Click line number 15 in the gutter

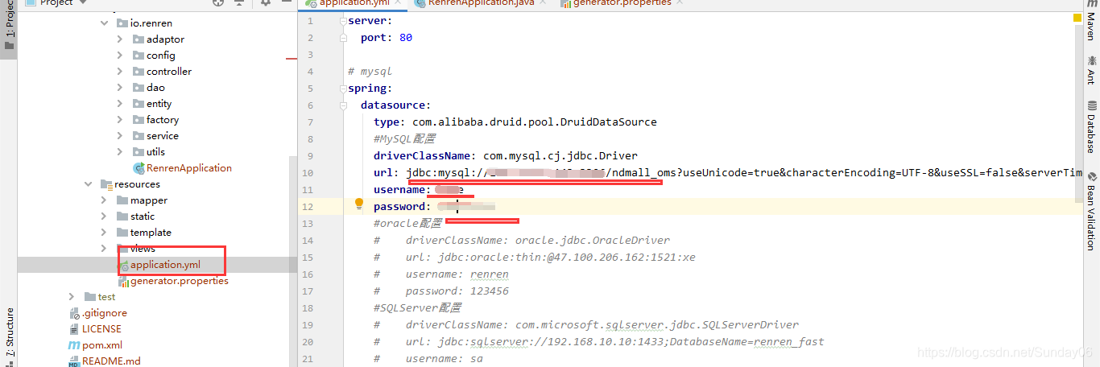pos(308,257)
